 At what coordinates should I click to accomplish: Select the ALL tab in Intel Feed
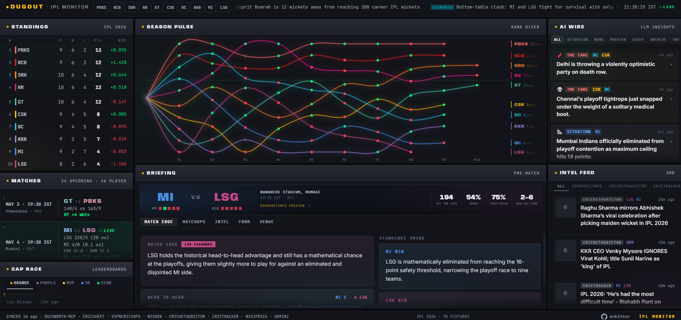(x=561, y=186)
